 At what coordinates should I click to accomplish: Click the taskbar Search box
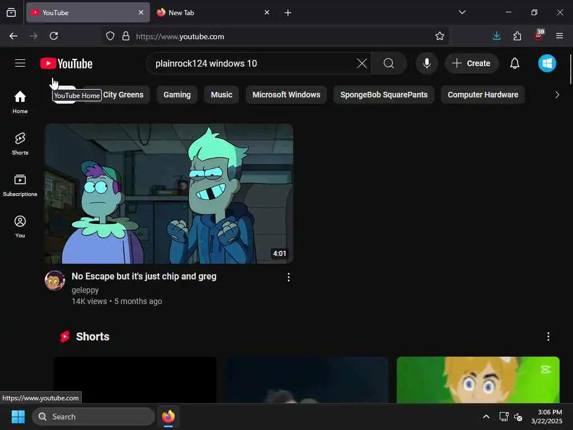(x=93, y=417)
